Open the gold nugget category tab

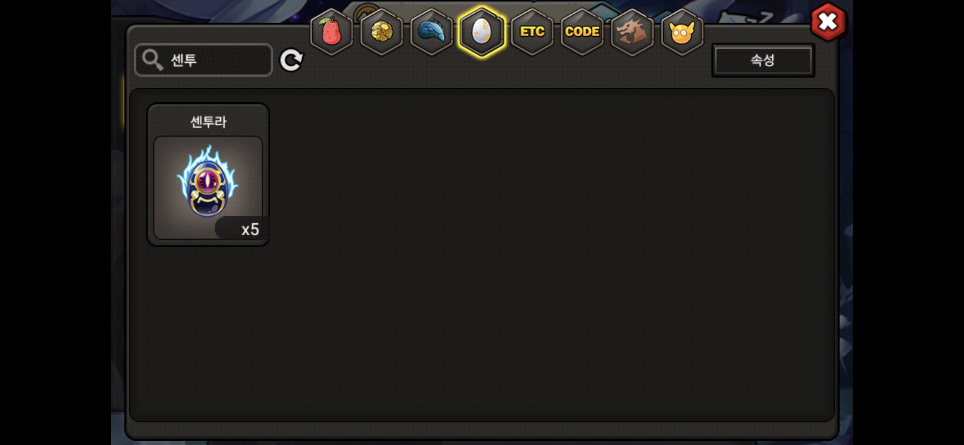tap(381, 32)
